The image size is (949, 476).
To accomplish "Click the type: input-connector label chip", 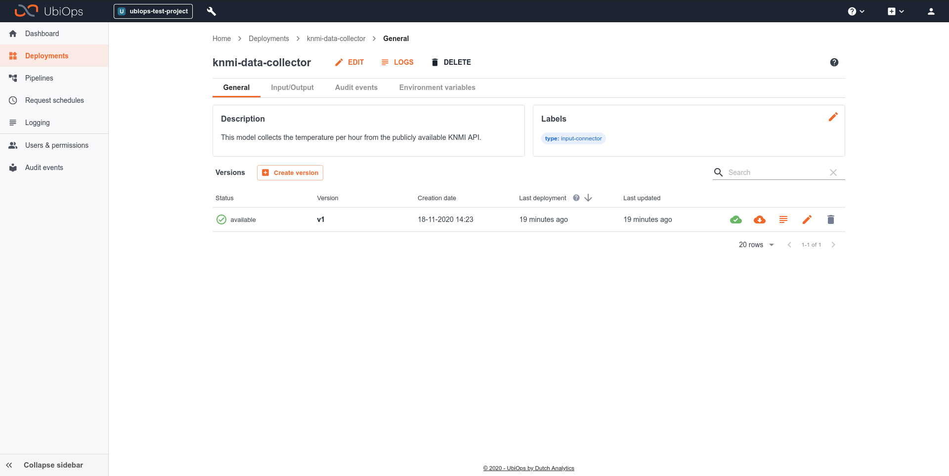I will coord(573,138).
